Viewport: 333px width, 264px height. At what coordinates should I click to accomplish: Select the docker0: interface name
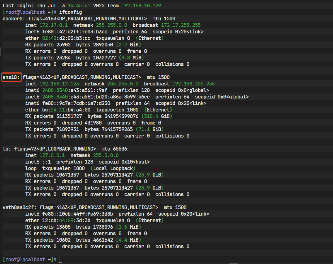(14, 19)
